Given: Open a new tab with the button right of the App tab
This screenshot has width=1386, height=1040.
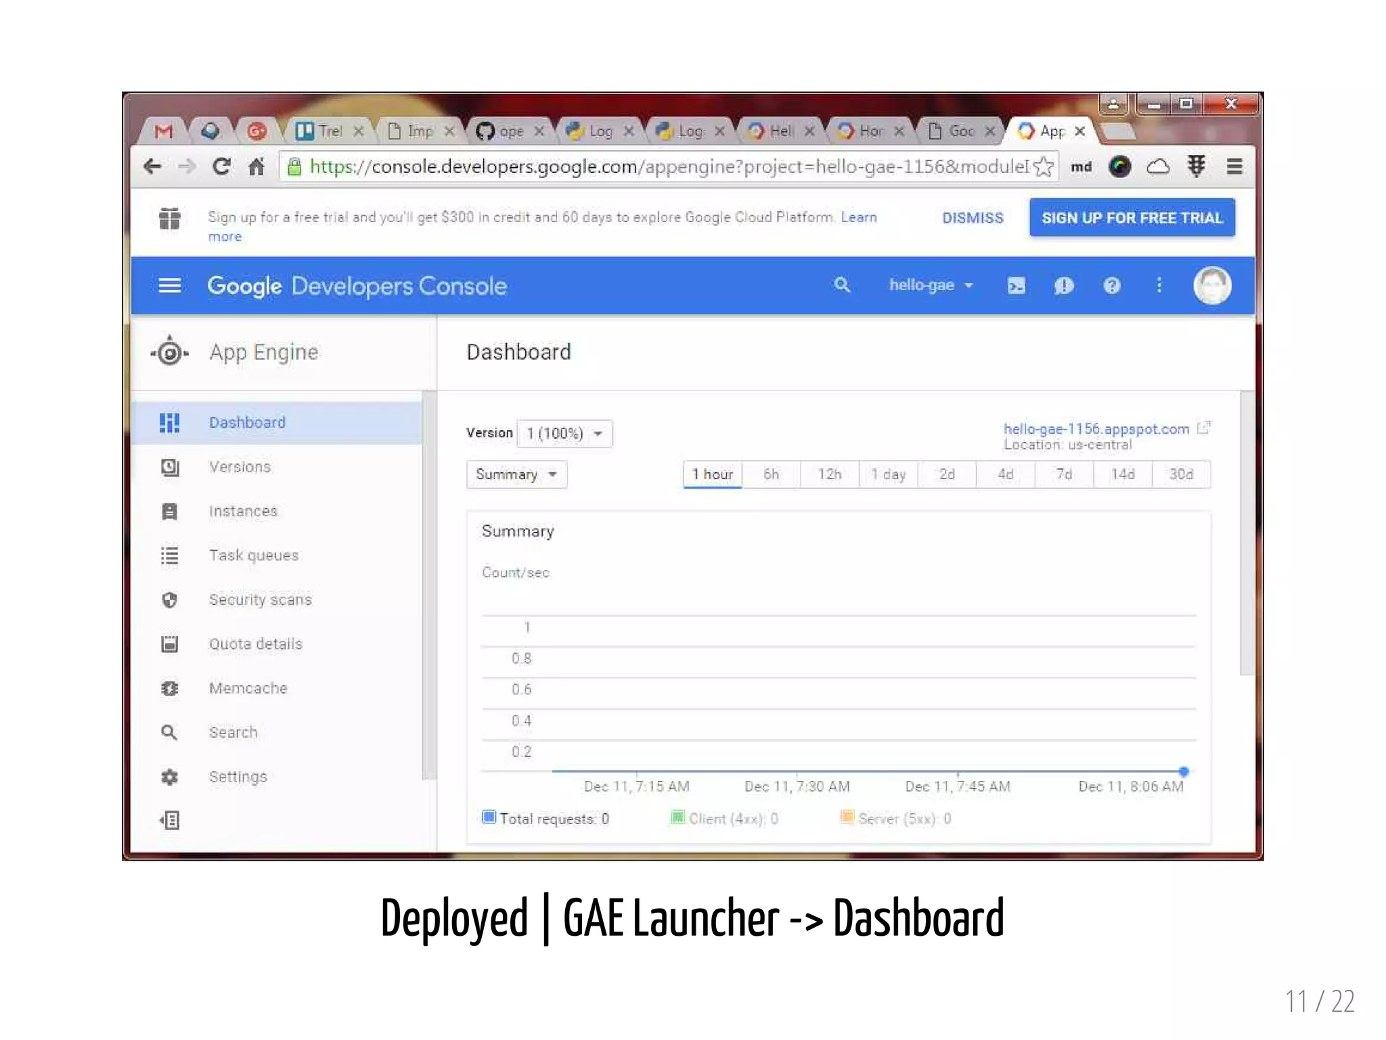Looking at the screenshot, I should 1117,131.
